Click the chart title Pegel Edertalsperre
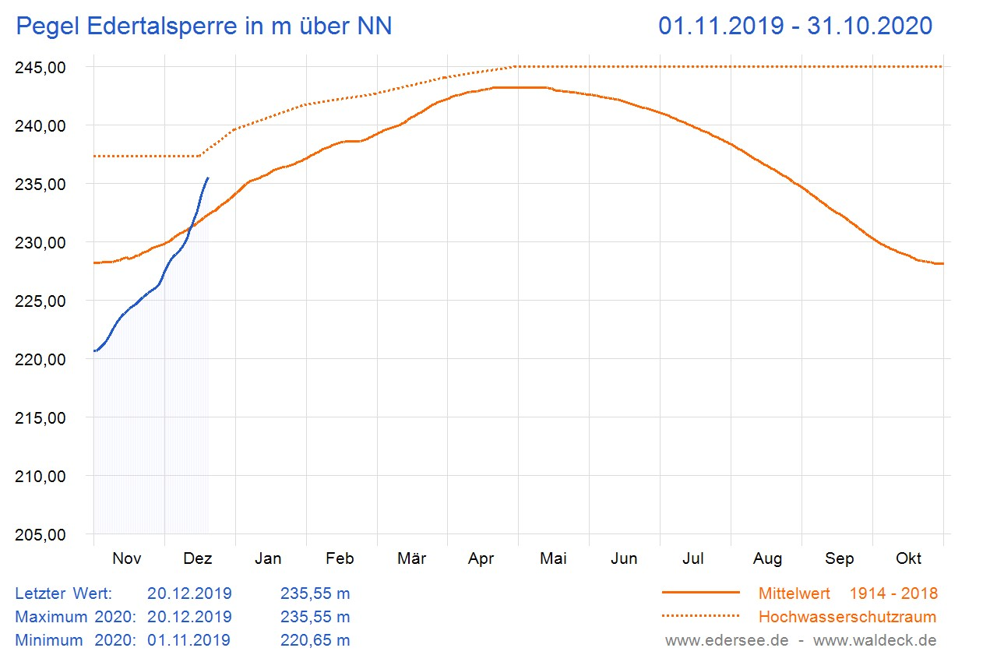 click(x=204, y=26)
